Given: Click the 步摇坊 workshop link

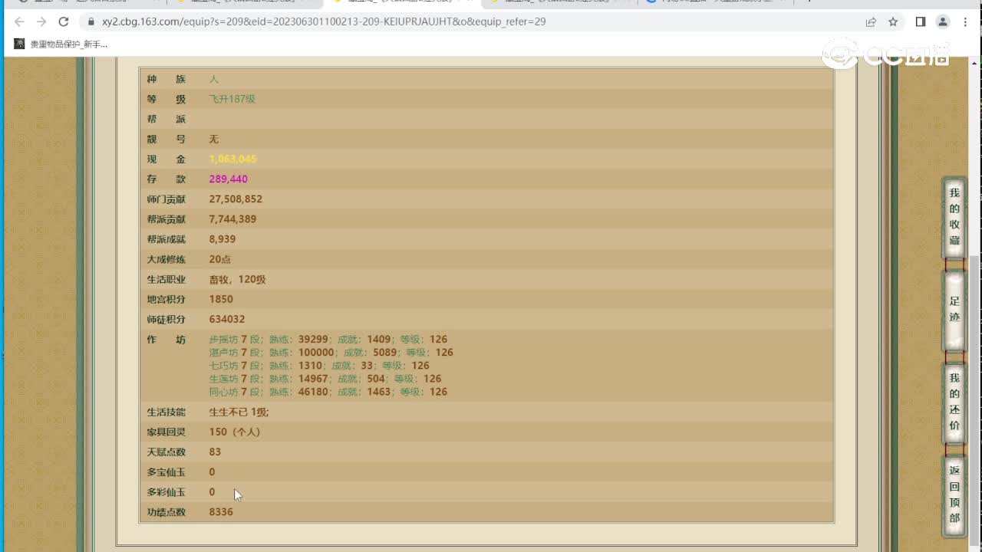Looking at the screenshot, I should [x=223, y=339].
